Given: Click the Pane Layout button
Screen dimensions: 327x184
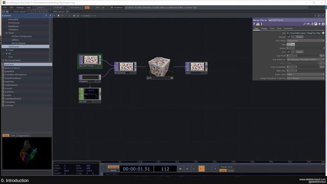Looking at the screenshot, I should [19, 12].
